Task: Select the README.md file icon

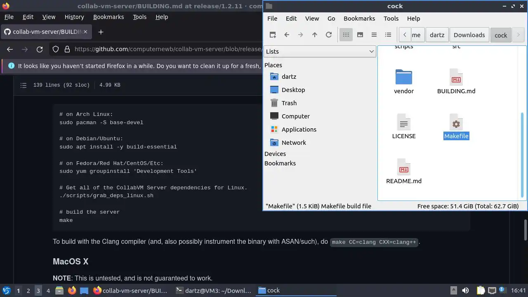Action: pyautogui.click(x=404, y=167)
